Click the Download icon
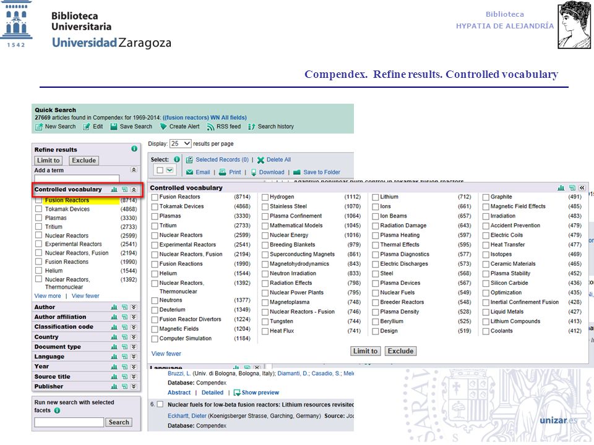Screen dimensions: 594x445 tap(254, 172)
